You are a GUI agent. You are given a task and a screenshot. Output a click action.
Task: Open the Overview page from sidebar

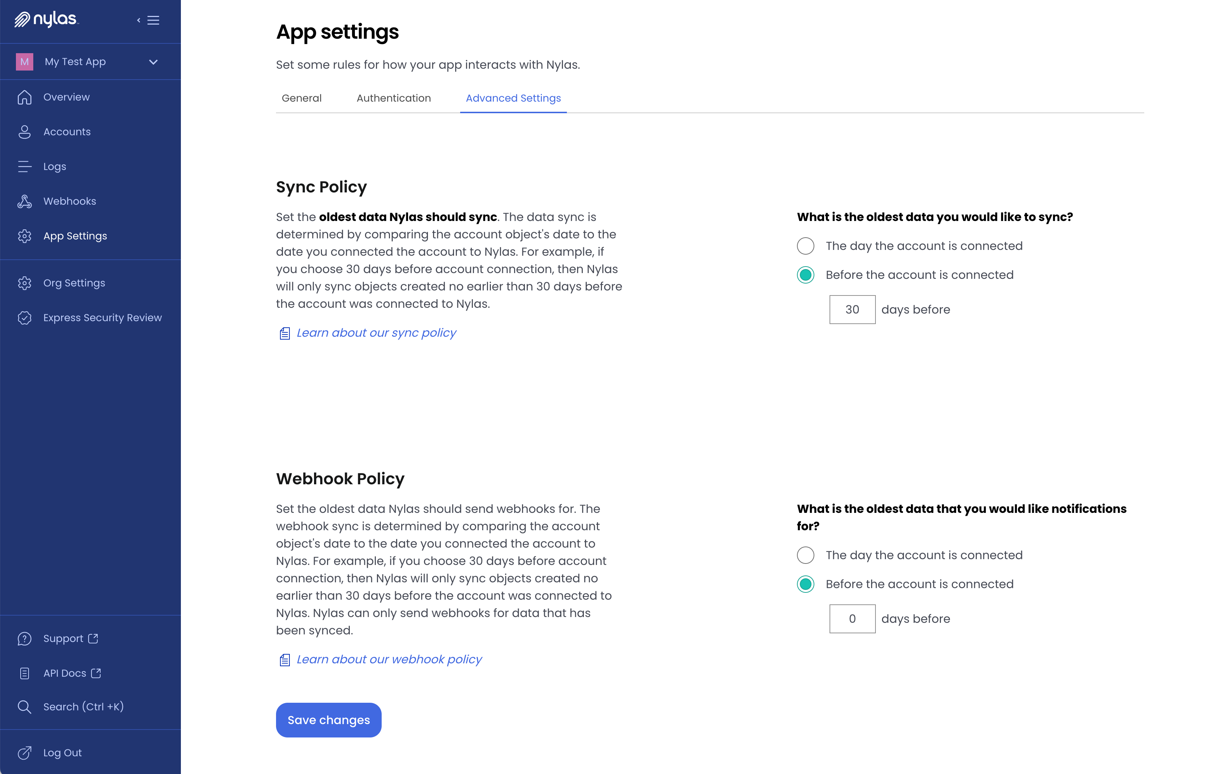(x=67, y=97)
